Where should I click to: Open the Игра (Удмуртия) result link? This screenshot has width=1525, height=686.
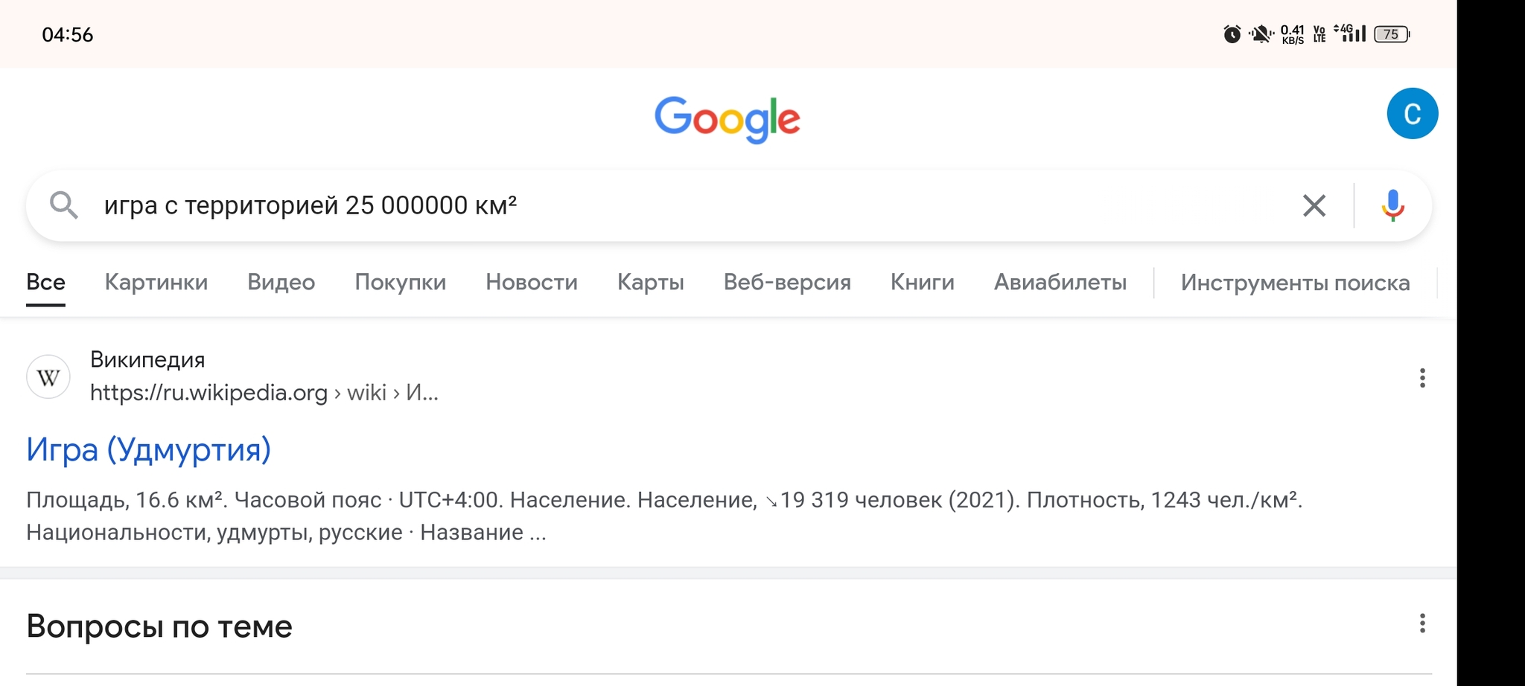pos(148,449)
